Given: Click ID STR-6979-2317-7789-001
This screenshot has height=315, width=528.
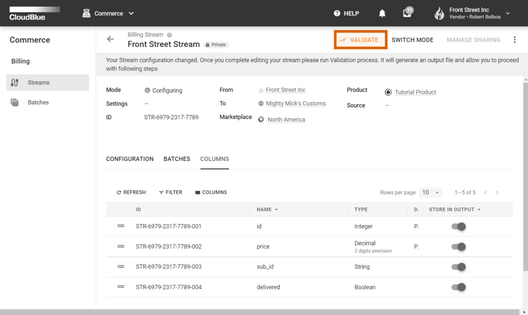Looking at the screenshot, I should pos(169,226).
